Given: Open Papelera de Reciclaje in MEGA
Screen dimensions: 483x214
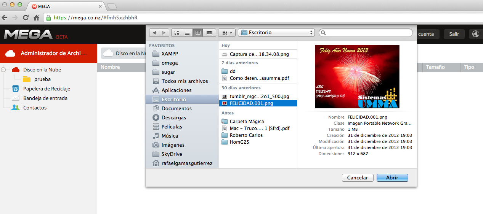Looking at the screenshot, I should [47, 89].
